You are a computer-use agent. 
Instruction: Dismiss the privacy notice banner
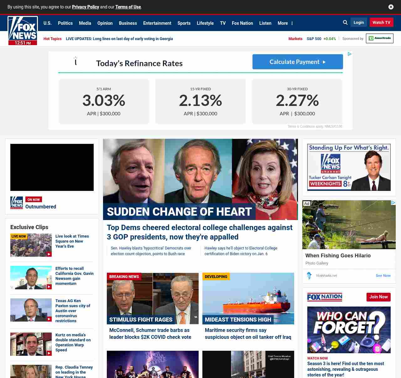click(x=391, y=7)
